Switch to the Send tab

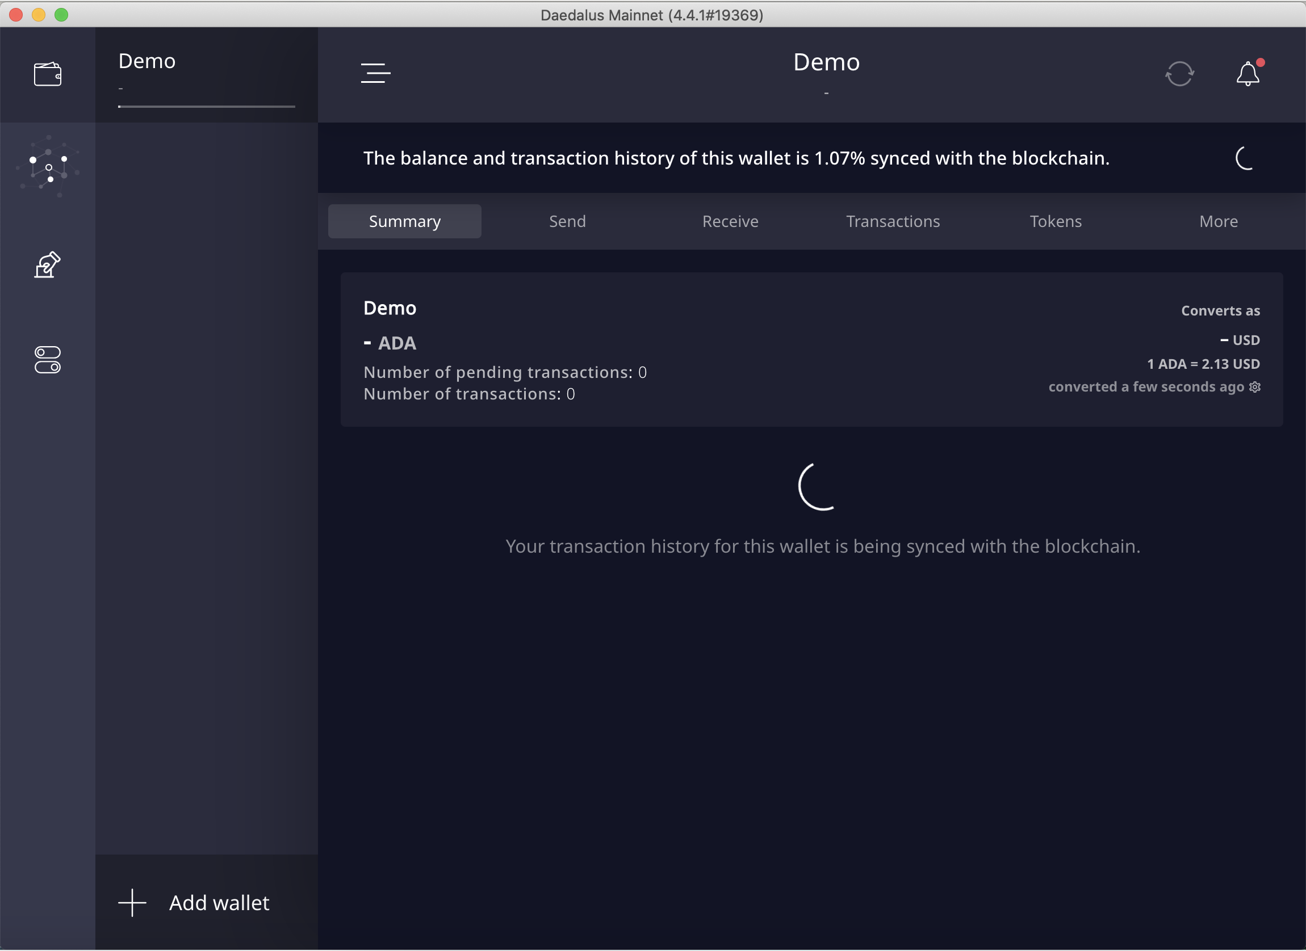pos(567,222)
